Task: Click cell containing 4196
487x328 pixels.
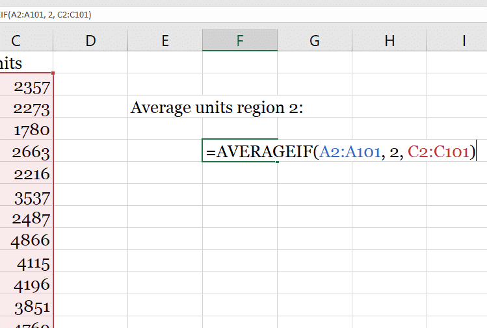Action: pyautogui.click(x=26, y=283)
